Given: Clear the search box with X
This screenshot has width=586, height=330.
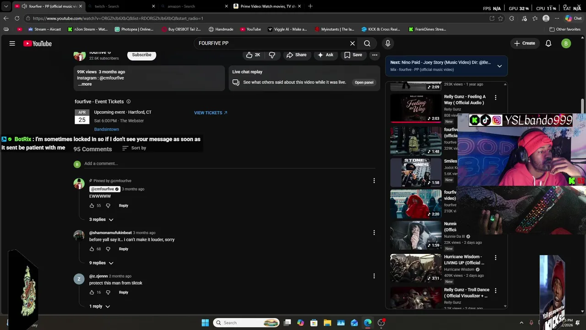Looking at the screenshot, I should coord(353,43).
